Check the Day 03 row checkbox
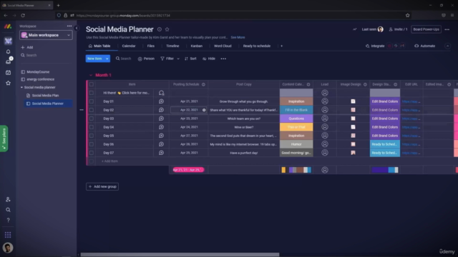 pos(92,119)
